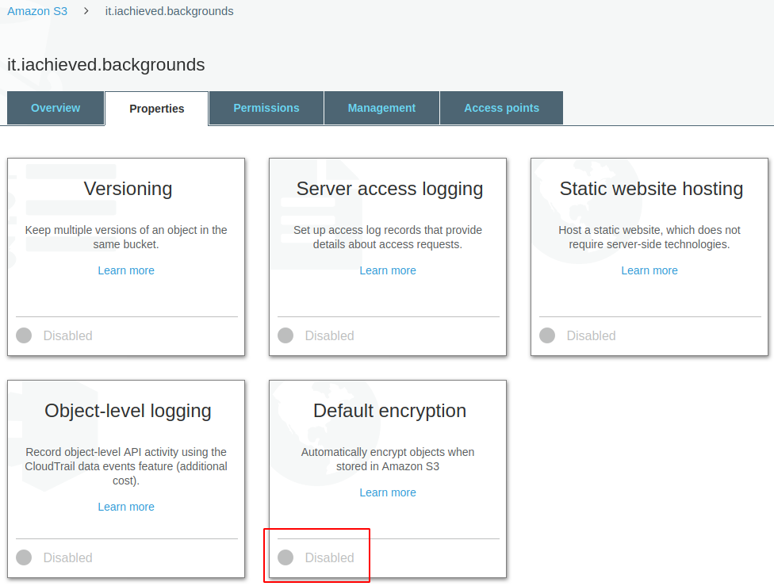
Task: Click Disabled text under Object-level logging
Action: (67, 558)
